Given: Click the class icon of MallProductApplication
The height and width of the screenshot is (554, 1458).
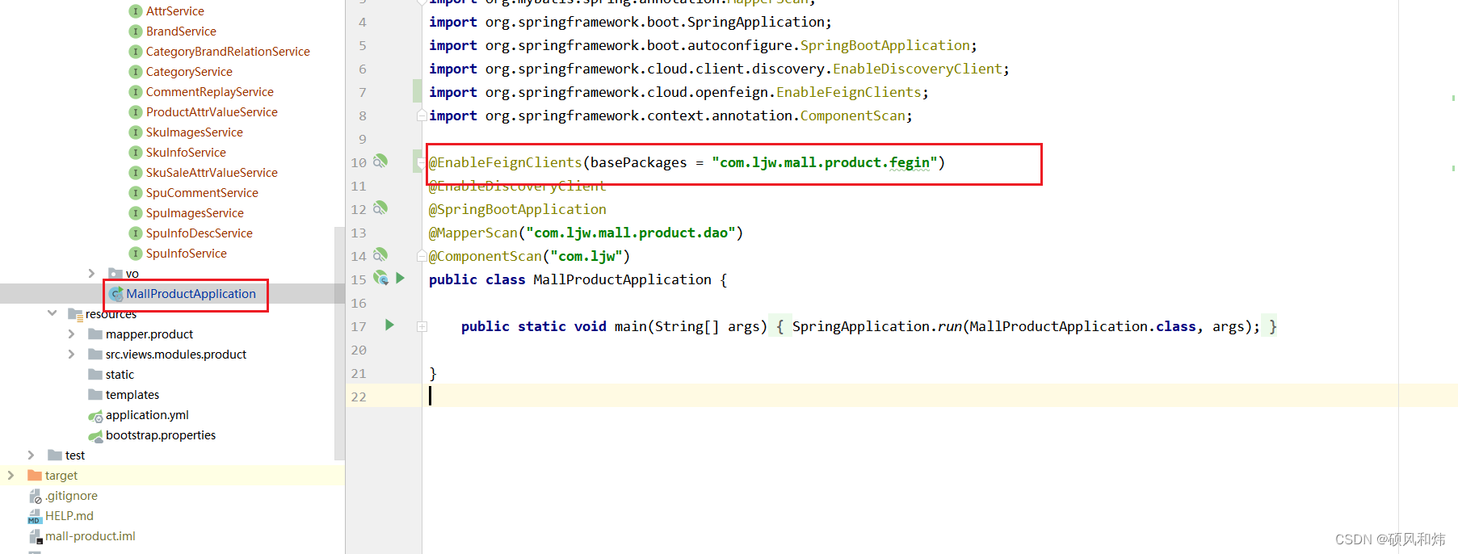Looking at the screenshot, I should click(116, 294).
